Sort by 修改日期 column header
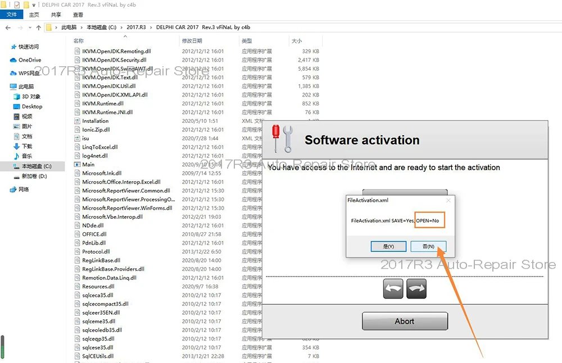Image resolution: width=562 pixels, height=363 pixels. [x=192, y=41]
